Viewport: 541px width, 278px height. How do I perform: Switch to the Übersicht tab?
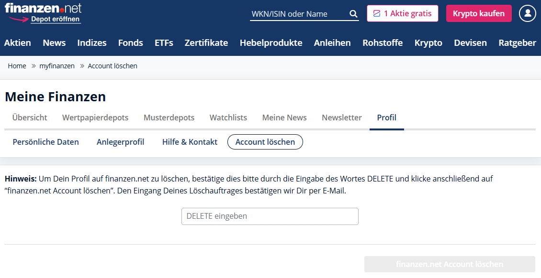click(x=30, y=118)
